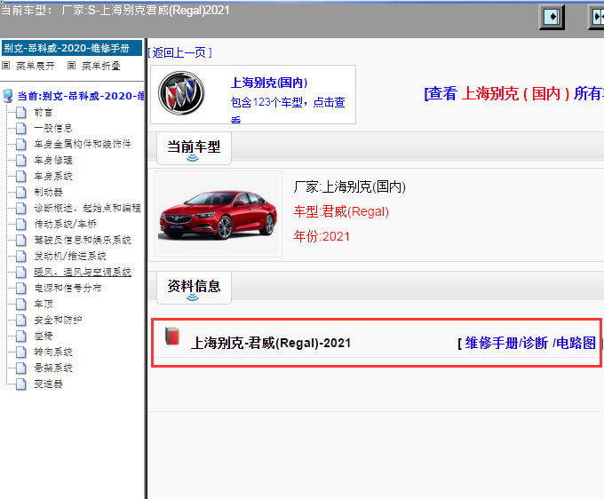This screenshot has height=499, width=604.
Task: Click the 年份:2021 text
Action: pos(322,236)
